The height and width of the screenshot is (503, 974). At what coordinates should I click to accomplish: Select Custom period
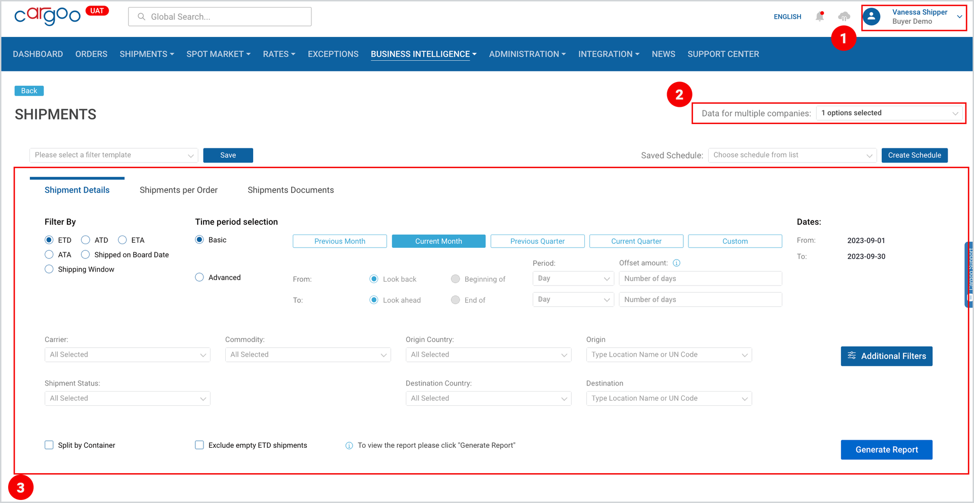coord(735,241)
